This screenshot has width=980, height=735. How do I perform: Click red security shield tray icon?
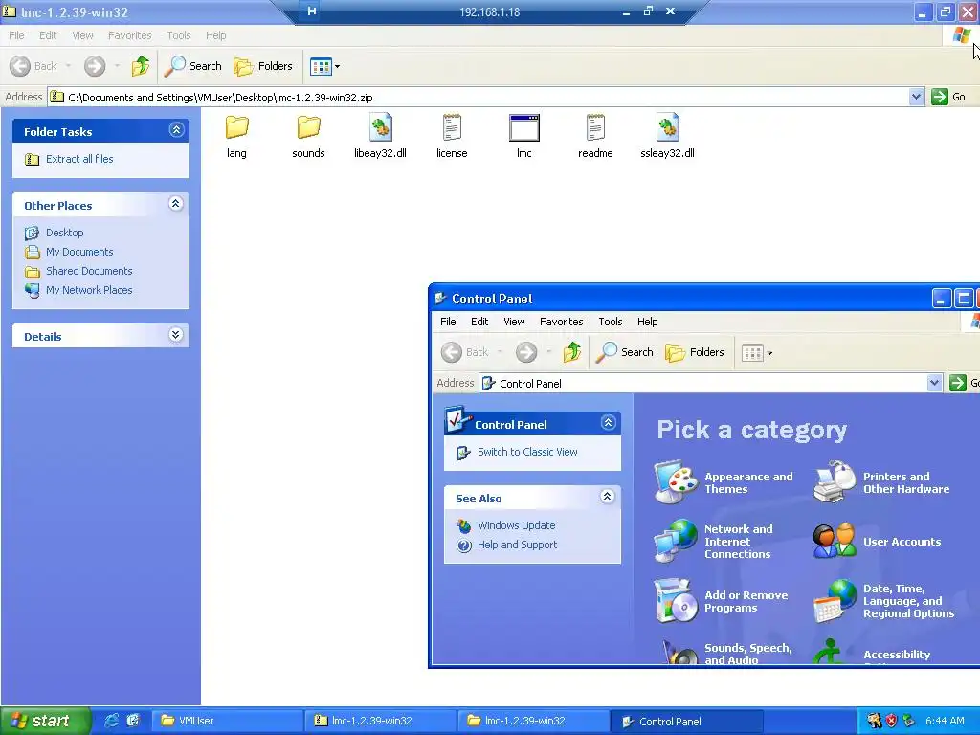891,721
